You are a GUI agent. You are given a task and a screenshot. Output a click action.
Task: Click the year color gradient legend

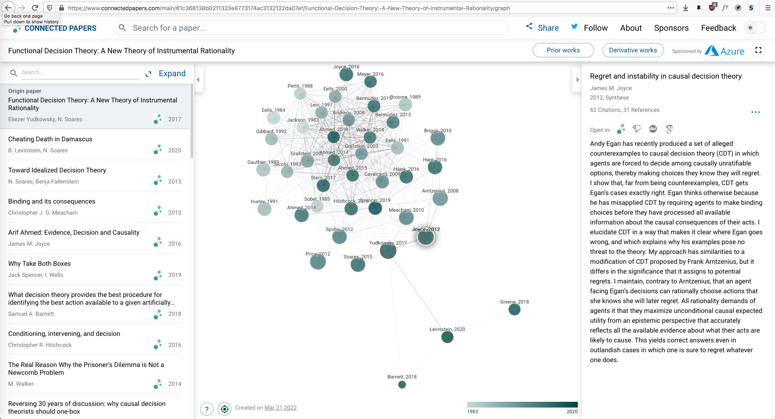522,405
